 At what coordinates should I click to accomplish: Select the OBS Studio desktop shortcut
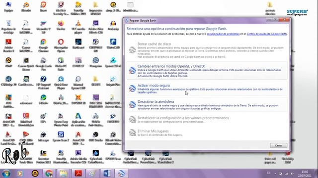[96, 137]
